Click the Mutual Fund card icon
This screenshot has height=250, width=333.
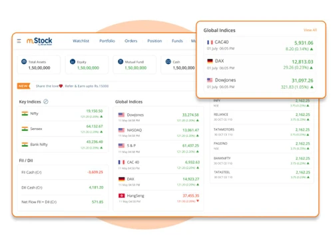pos(121,61)
